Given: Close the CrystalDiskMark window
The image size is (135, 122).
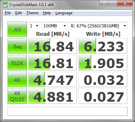Looking at the screenshot, I should 125,4.
